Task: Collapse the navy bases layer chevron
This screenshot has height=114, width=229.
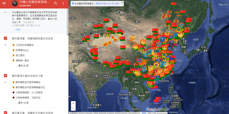Action: click(5, 45)
